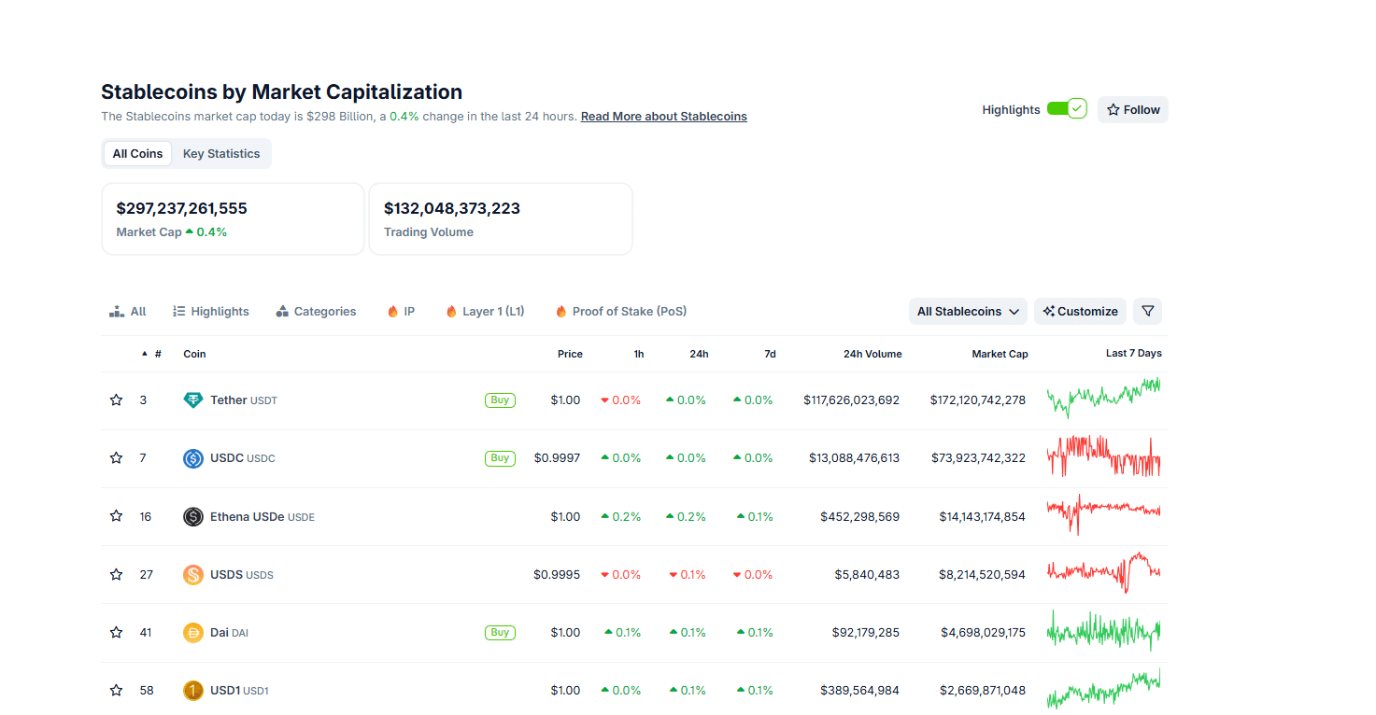Click Ethena volume $452,298,569
The width and height of the screenshot is (1376, 715).
pos(860,516)
